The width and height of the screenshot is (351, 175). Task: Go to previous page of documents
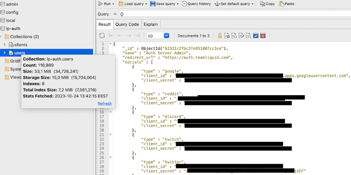pyautogui.click(x=120, y=36)
